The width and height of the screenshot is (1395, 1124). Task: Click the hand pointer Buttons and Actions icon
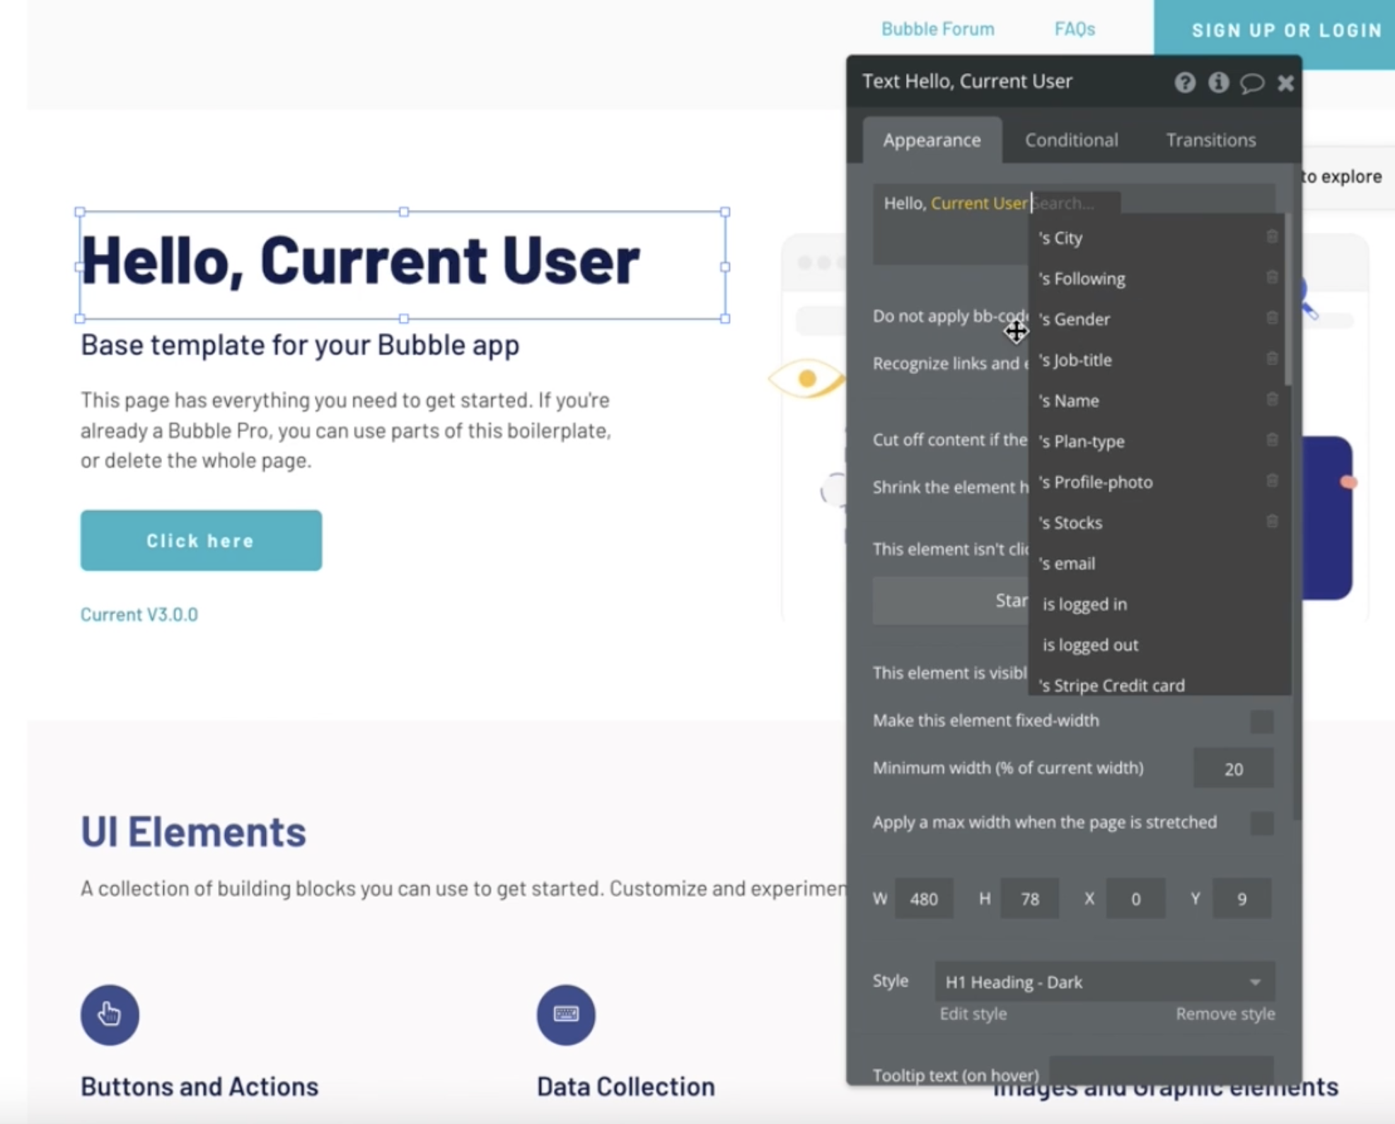[110, 1014]
